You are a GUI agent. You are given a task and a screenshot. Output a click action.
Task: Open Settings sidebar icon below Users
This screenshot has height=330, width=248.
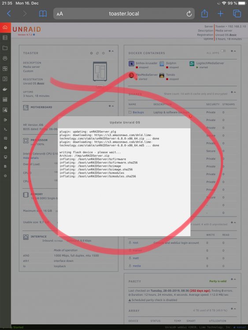point(5,68)
